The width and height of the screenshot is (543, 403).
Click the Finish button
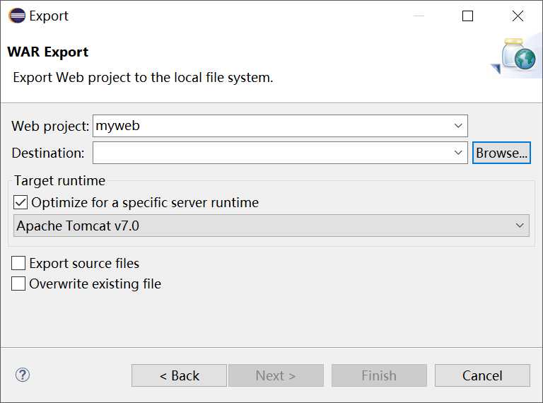pyautogui.click(x=379, y=375)
